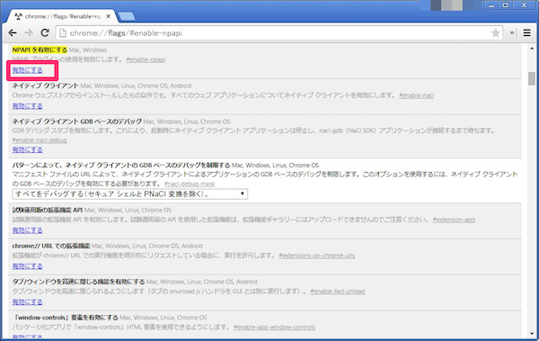The image size is (539, 341).
Task: Click the highlighted NPAPI を有効にする heading
Action: [x=40, y=50]
